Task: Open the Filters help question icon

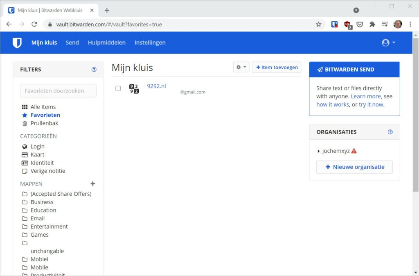Action: 94,70
